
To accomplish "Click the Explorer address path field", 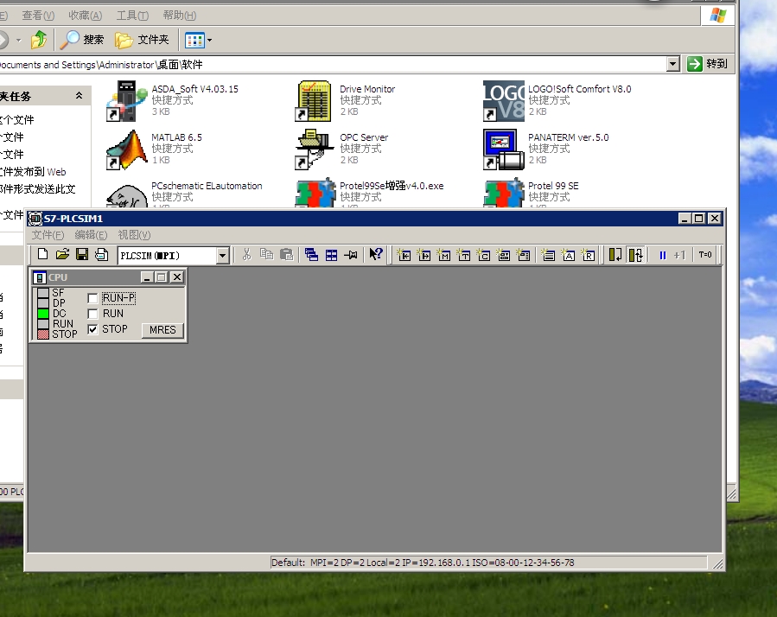I will tap(333, 65).
